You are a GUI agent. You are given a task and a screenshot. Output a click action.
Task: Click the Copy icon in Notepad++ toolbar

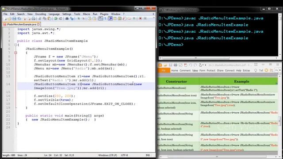point(44,19)
